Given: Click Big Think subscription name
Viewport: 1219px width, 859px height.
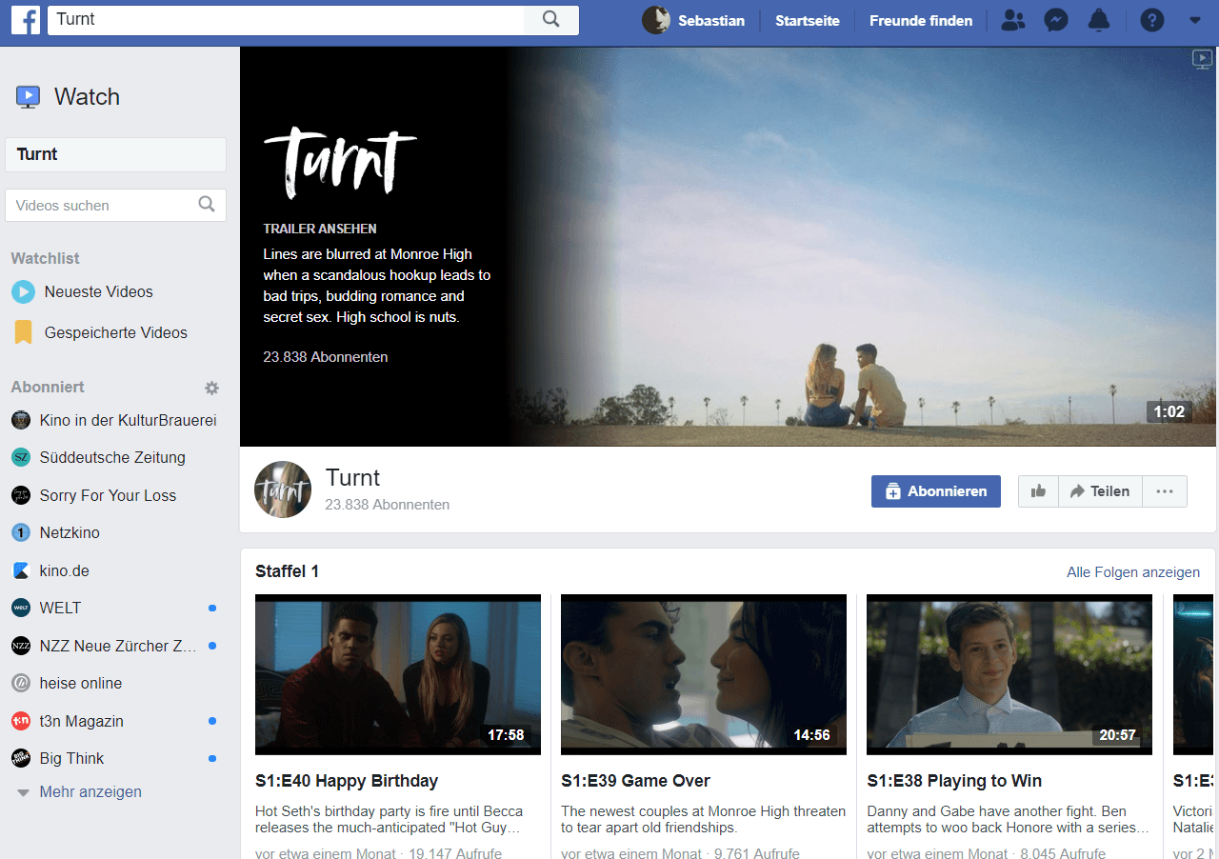Looking at the screenshot, I should (x=71, y=759).
